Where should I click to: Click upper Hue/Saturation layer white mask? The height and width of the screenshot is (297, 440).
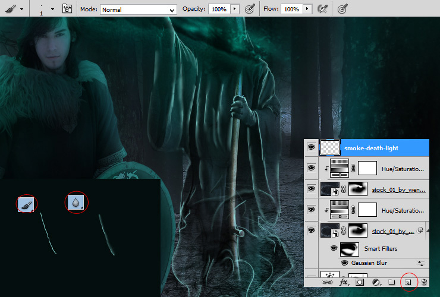pyautogui.click(x=367, y=168)
